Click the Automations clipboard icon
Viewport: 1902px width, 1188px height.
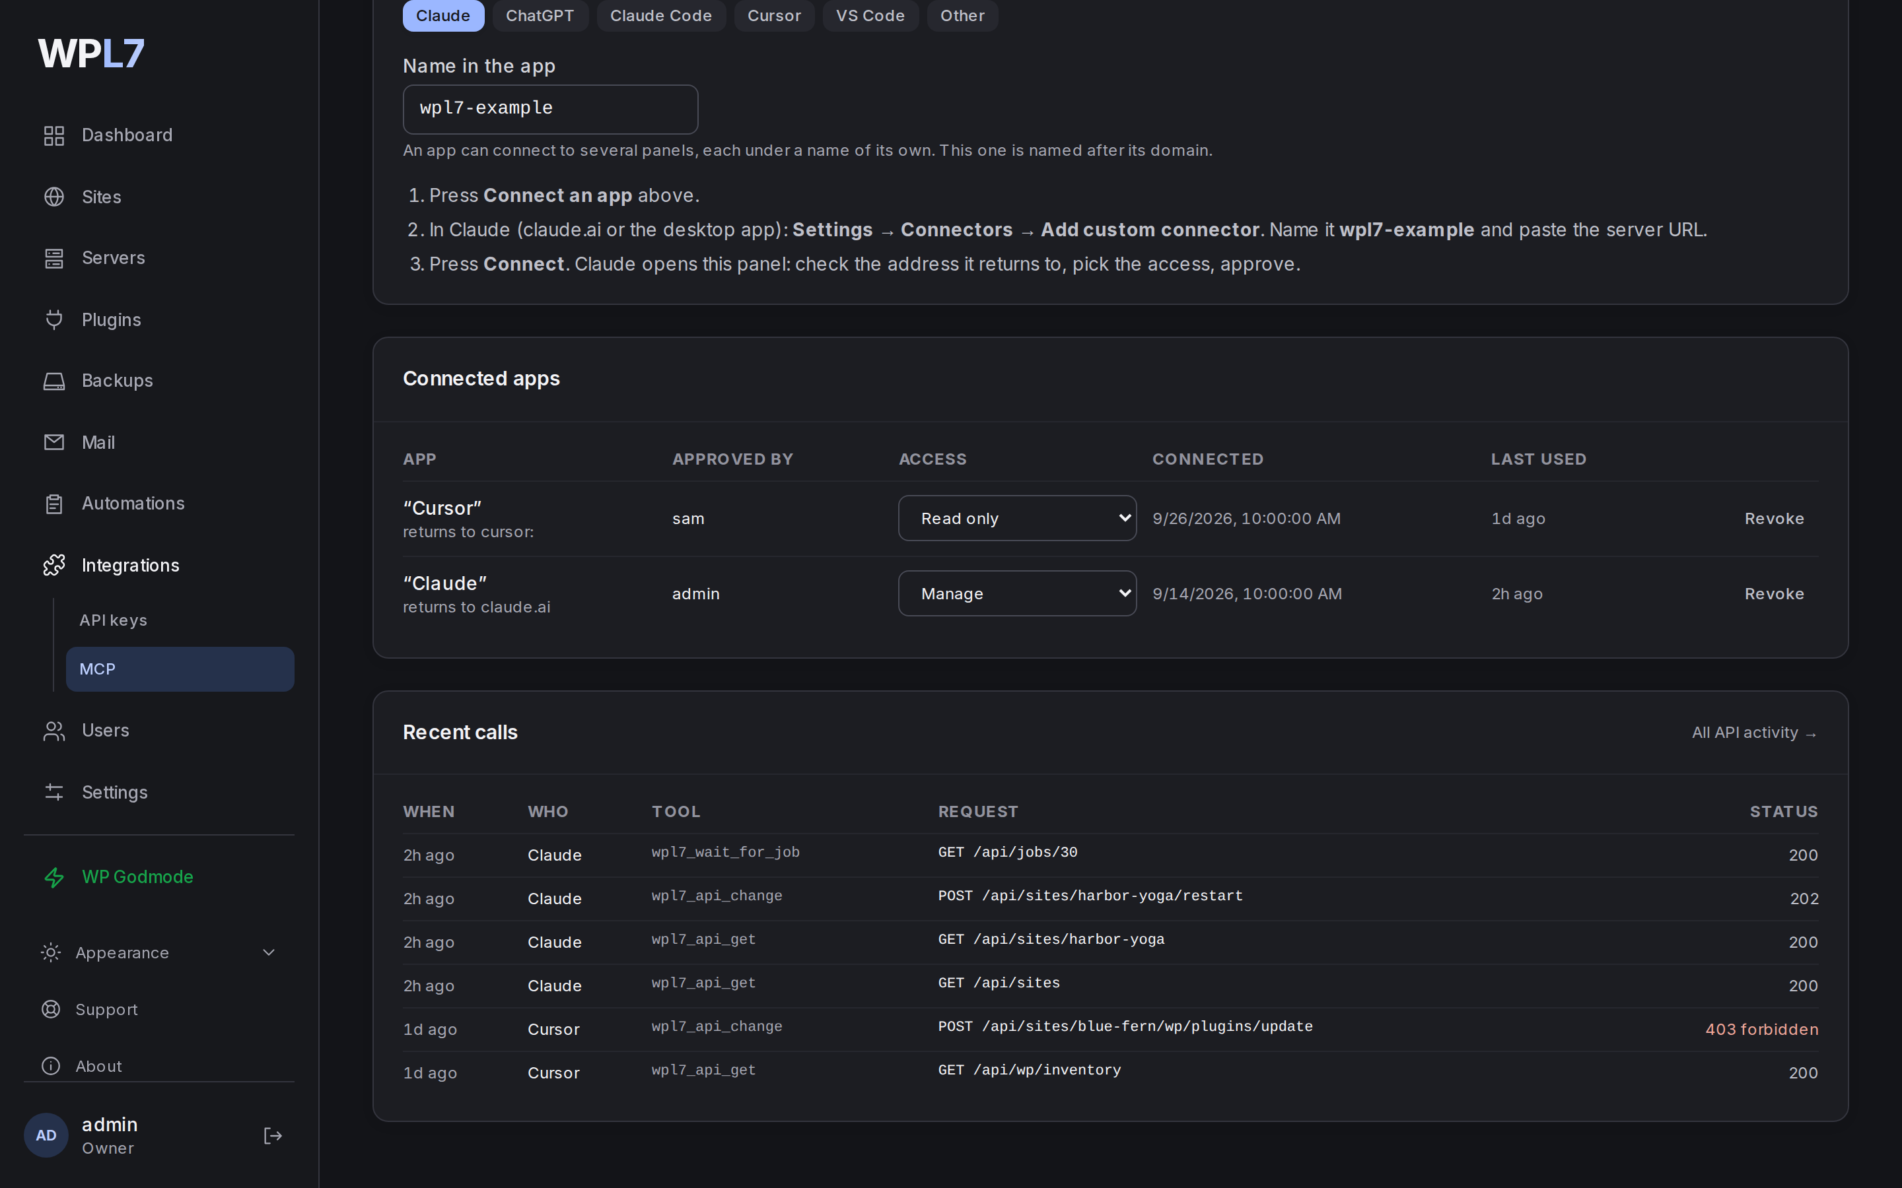[x=53, y=504]
